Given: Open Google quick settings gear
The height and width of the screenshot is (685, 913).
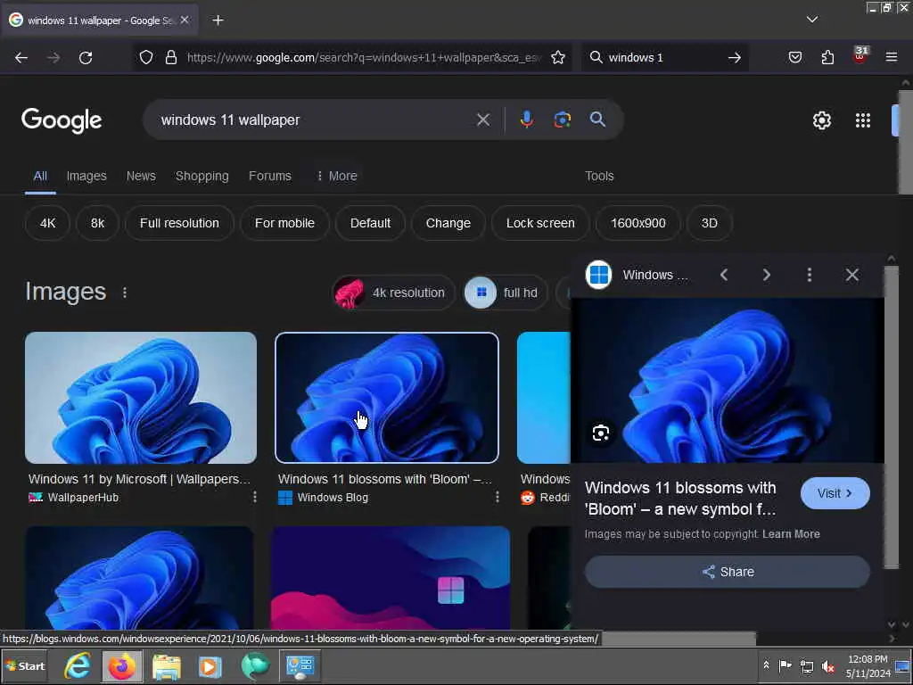Looking at the screenshot, I should coord(821,120).
